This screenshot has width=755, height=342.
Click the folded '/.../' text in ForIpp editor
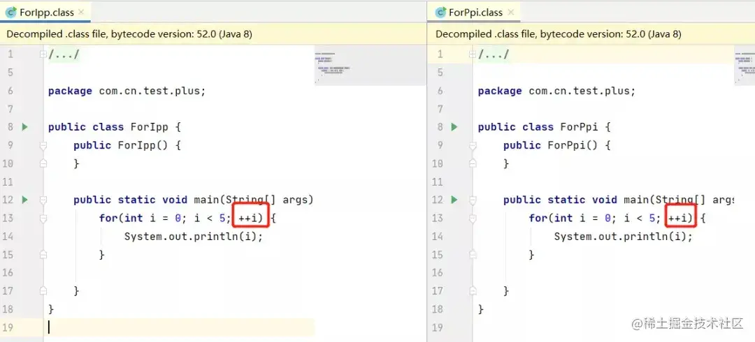[x=64, y=54]
